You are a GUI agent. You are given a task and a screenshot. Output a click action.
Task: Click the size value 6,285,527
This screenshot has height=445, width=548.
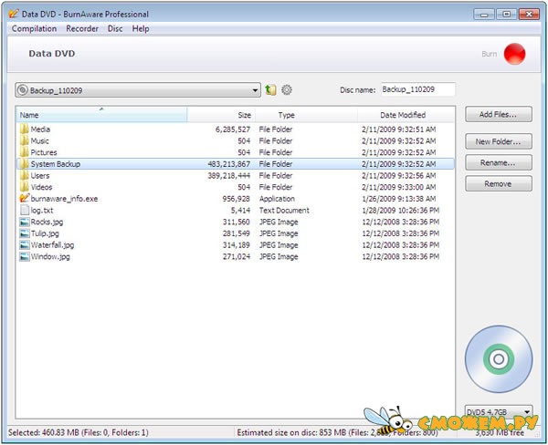[233, 129]
